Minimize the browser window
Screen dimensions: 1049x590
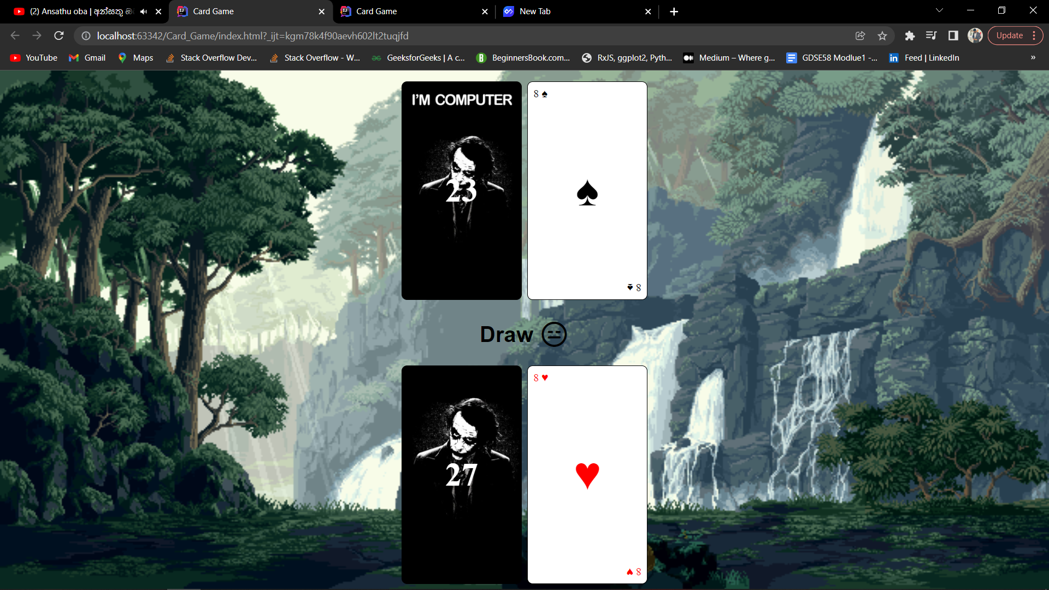(970, 10)
